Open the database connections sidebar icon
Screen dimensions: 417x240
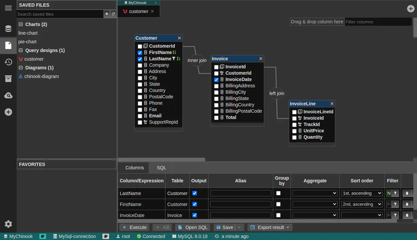(x=8, y=29)
